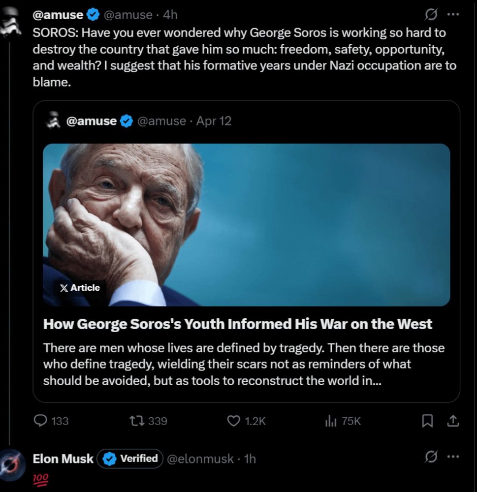Viewport: 477px width, 492px height.
Task: Open more options menu on @amuse post
Action: tap(452, 15)
